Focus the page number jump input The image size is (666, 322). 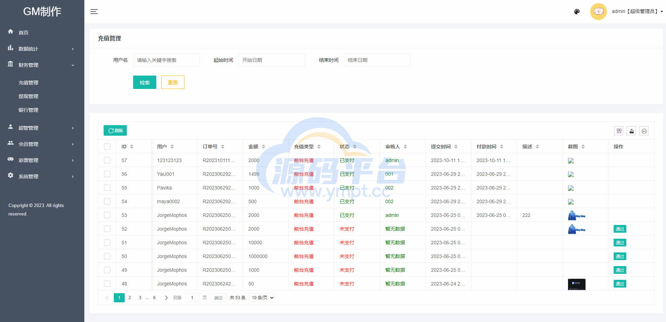[192, 298]
